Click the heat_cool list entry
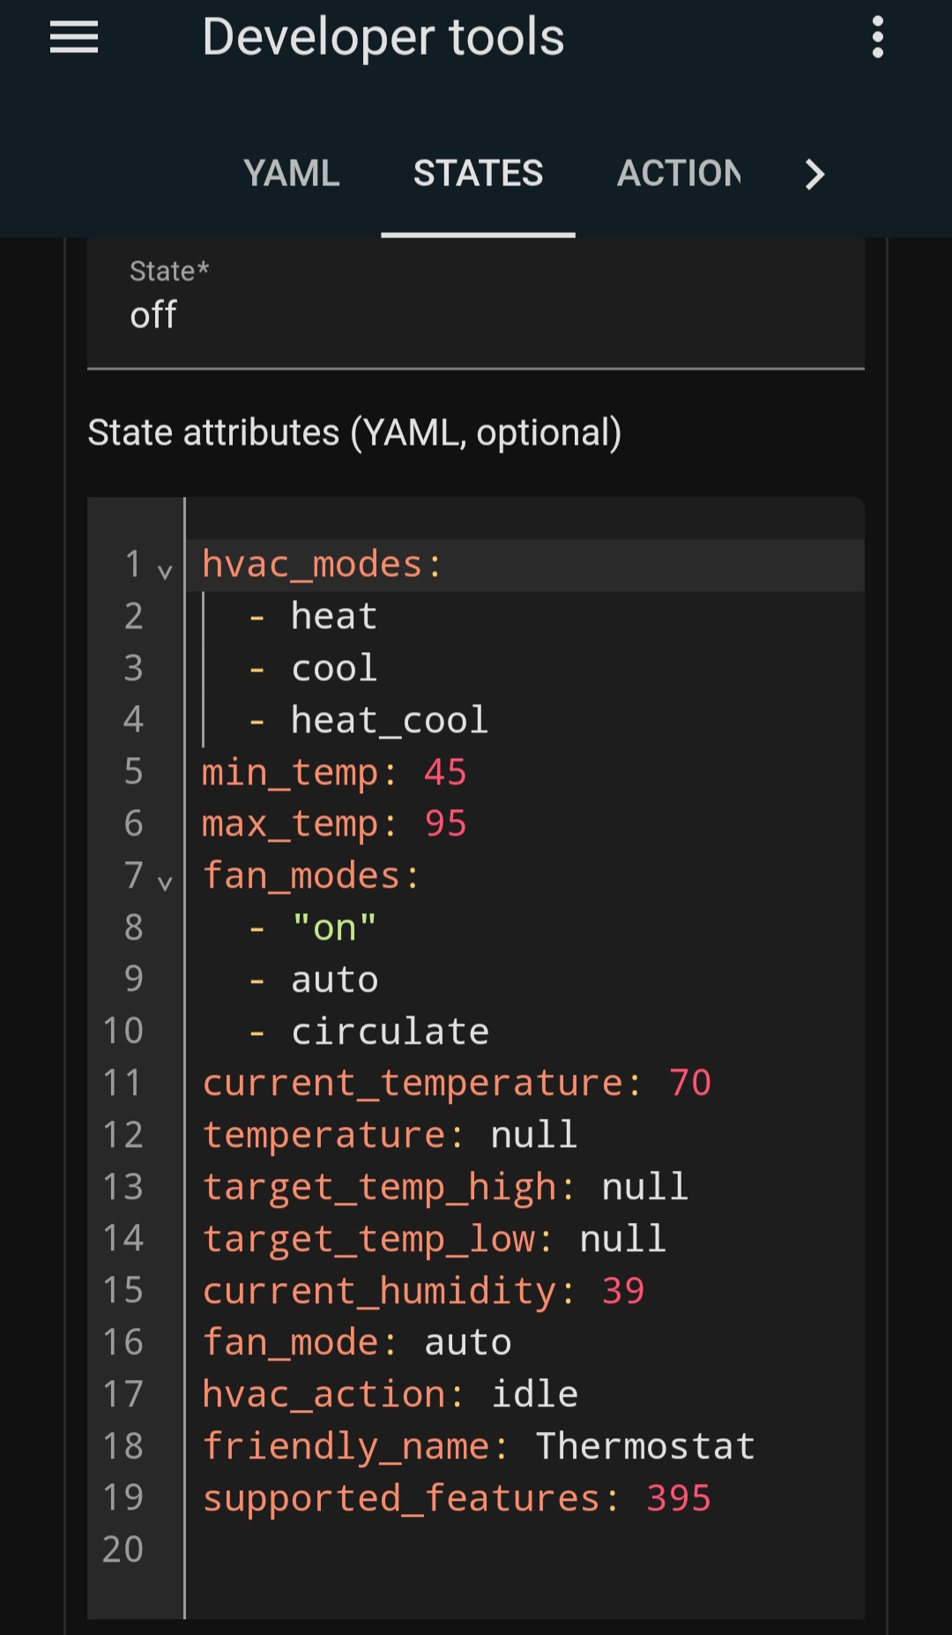This screenshot has height=1635, width=952. 389,721
